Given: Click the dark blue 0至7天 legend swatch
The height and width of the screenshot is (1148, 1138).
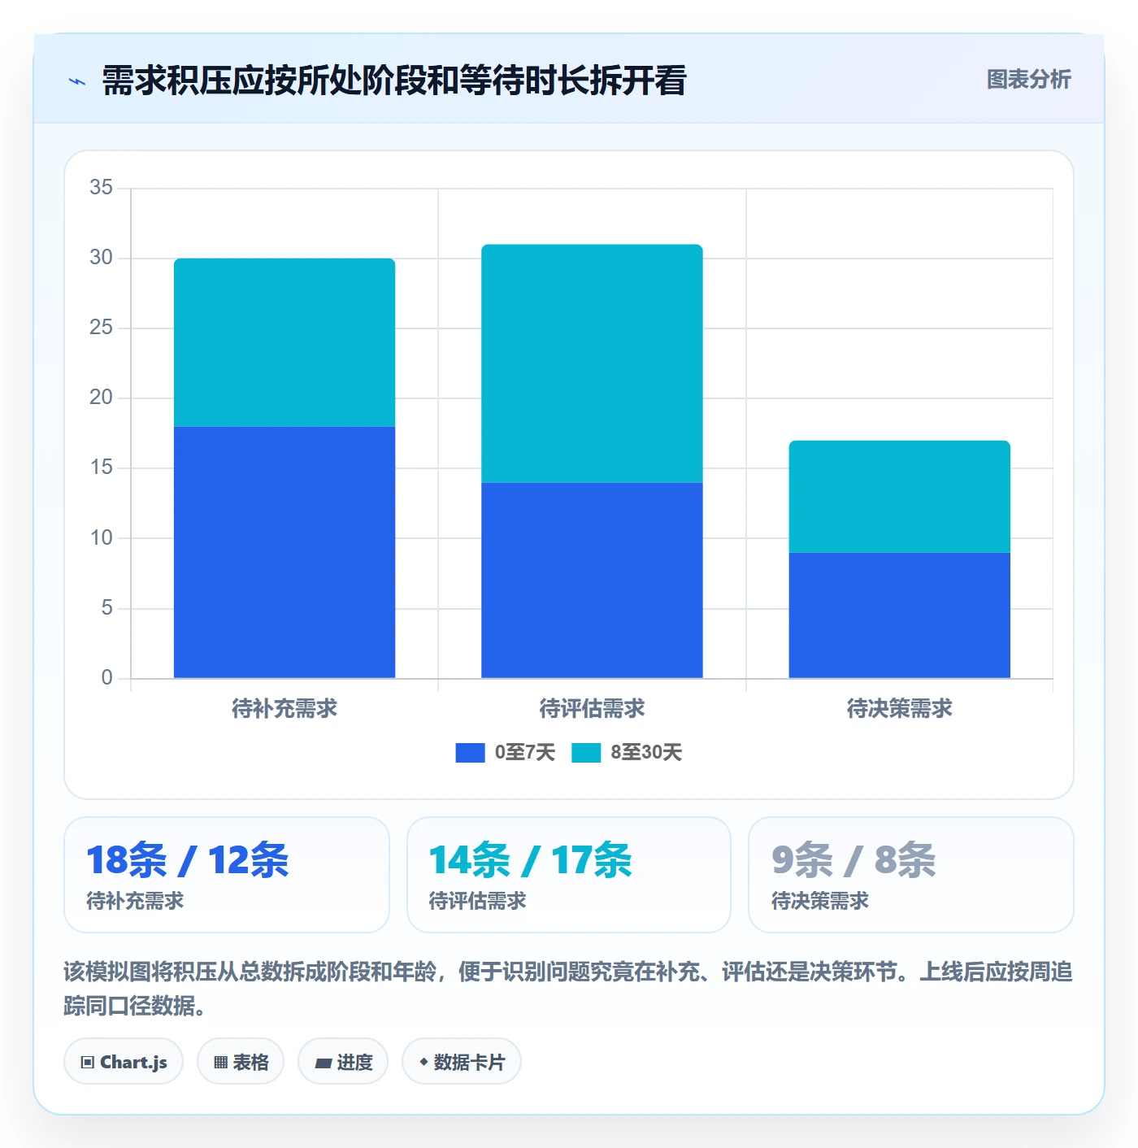Looking at the screenshot, I should 470,753.
